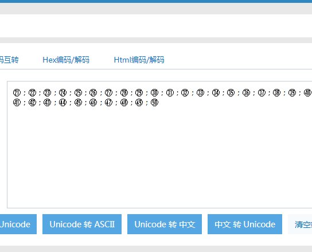Open the Hex编码/解码 tab
Image resolution: width=312 pixels, height=252 pixels.
[x=66, y=60]
